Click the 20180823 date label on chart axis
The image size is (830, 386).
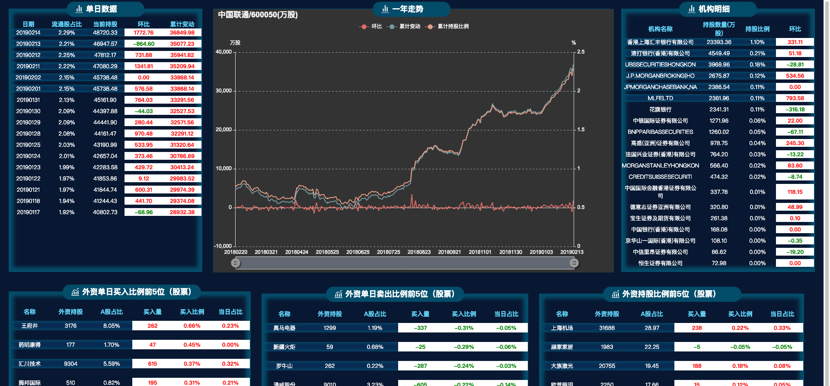pyautogui.click(x=419, y=252)
